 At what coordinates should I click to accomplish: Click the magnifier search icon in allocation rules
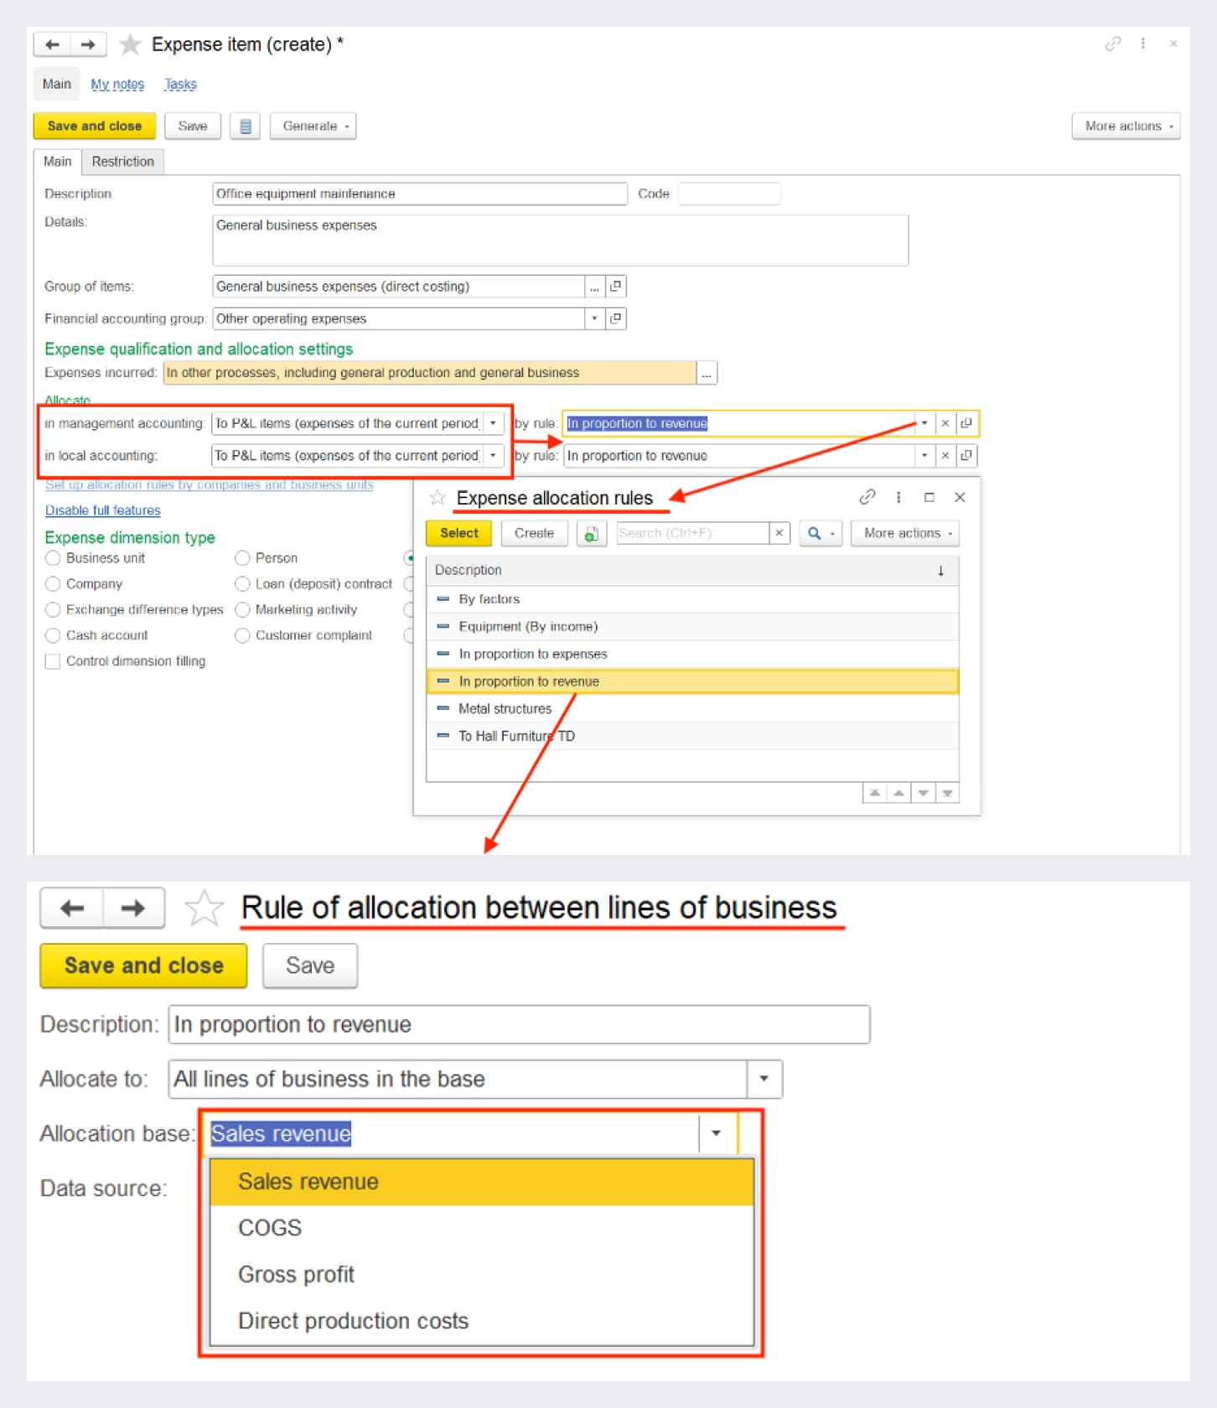814,533
